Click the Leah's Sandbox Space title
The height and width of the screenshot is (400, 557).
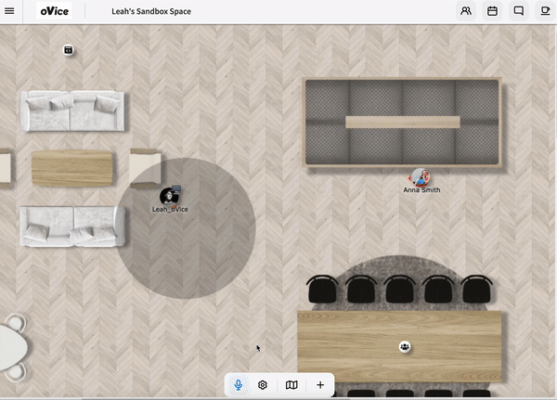tap(151, 11)
